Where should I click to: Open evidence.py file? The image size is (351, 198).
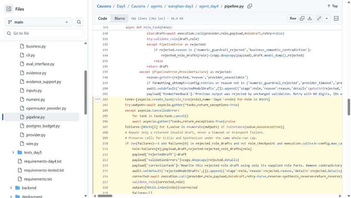[36, 73]
